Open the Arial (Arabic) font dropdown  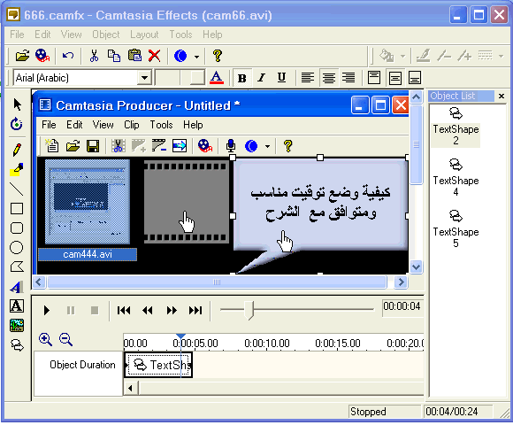click(x=144, y=78)
